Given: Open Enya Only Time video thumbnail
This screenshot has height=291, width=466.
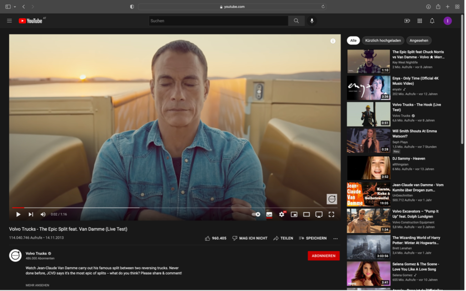Looking at the screenshot, I should click(x=369, y=88).
